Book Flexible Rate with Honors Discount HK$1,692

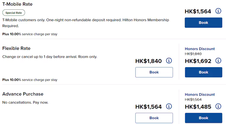[x=203, y=72]
